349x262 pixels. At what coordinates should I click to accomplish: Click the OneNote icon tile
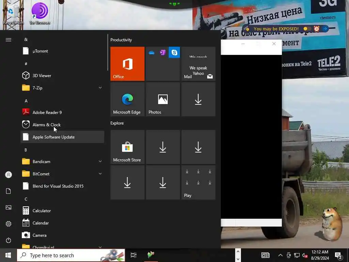tap(163, 53)
